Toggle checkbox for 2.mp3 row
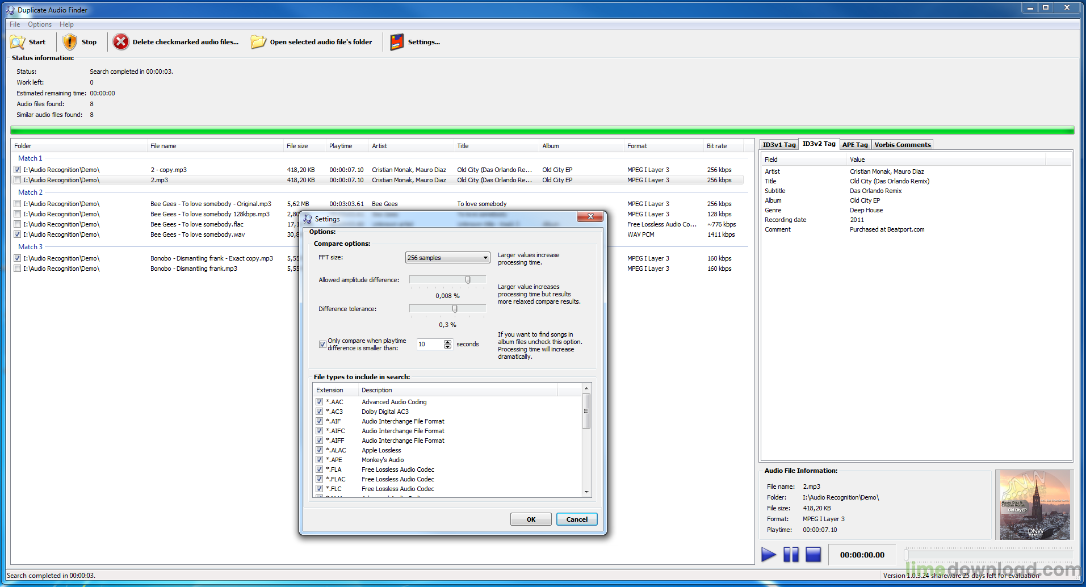The width and height of the screenshot is (1086, 587). pyautogui.click(x=17, y=180)
